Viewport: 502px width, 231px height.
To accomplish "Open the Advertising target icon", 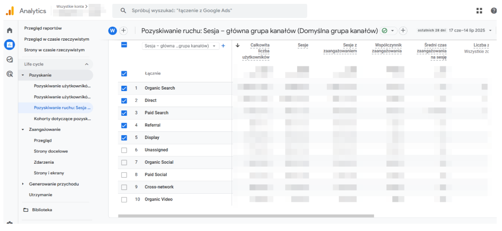I will tap(10, 74).
